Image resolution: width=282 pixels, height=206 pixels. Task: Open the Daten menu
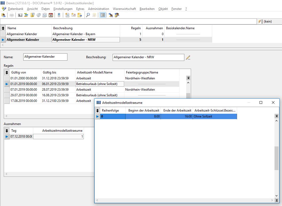45,9
